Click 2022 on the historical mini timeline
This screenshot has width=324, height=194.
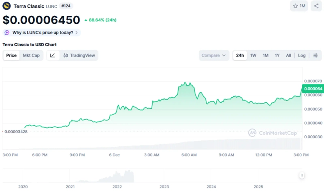click(117, 187)
